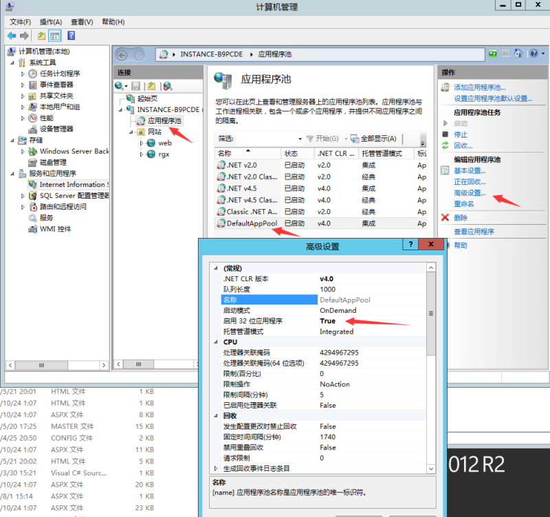Image resolution: width=550 pixels, height=517 pixels.
Task: Click the 托管管道模式 Integrated value
Action: 336,331
